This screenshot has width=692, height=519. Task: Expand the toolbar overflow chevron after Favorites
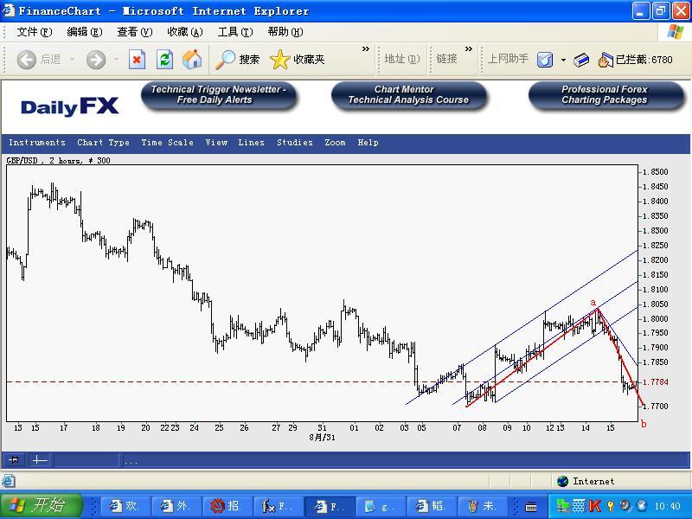pos(365,49)
